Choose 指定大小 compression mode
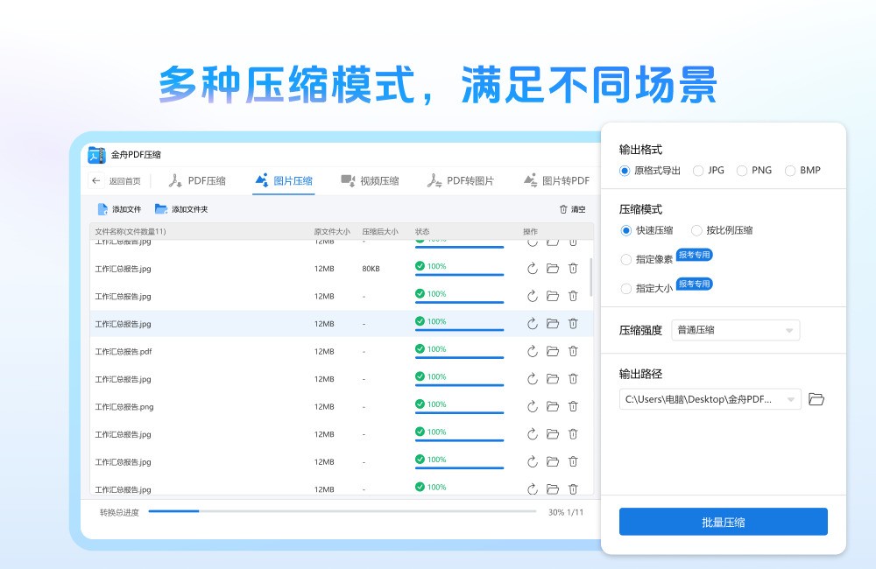The height and width of the screenshot is (569, 876). 627,288
